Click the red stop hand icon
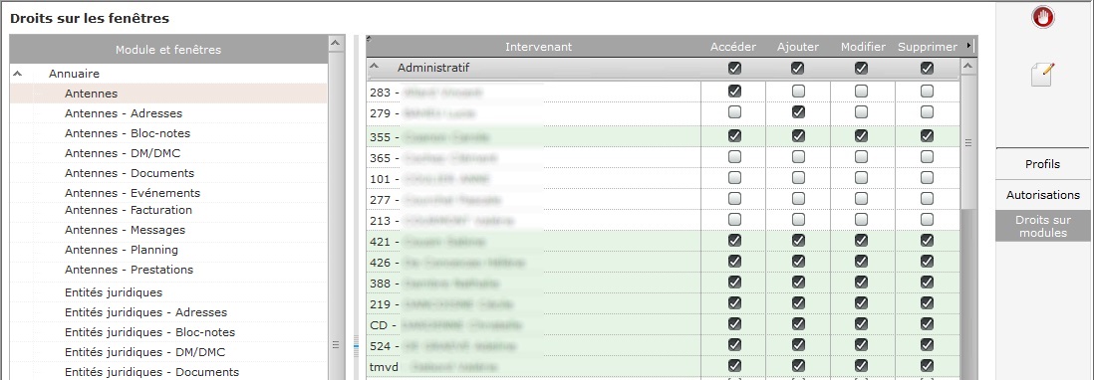Image resolution: width=1094 pixels, height=380 pixels. click(x=1043, y=17)
